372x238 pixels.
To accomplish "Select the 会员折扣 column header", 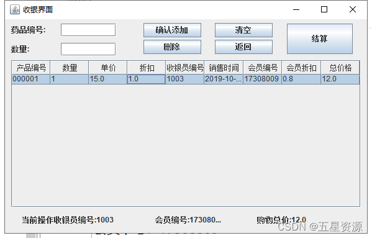I will coord(301,68).
